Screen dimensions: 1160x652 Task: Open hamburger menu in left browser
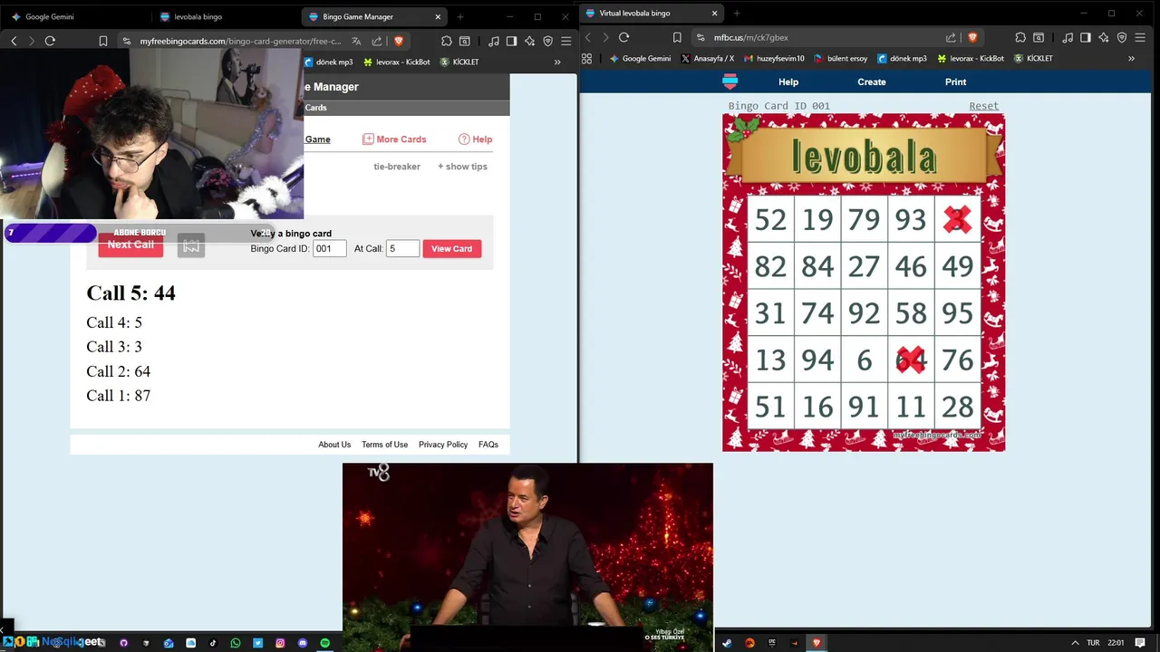[x=566, y=41]
